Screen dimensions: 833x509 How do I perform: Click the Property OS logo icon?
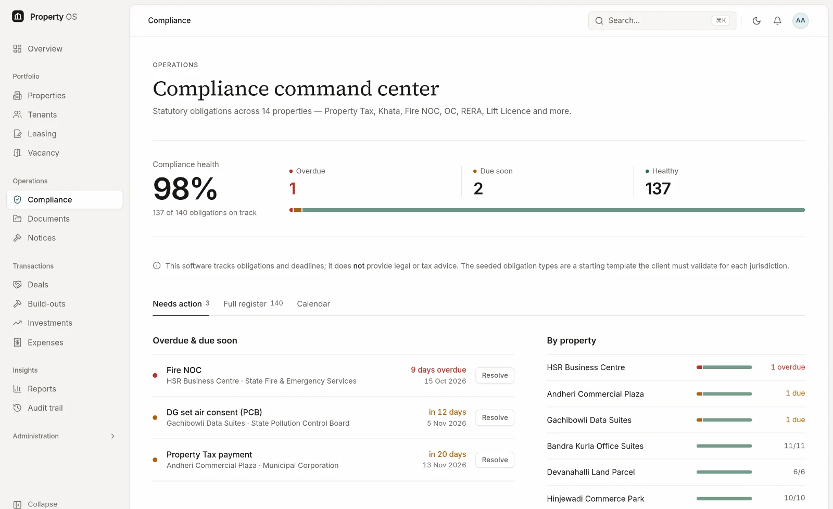point(18,17)
